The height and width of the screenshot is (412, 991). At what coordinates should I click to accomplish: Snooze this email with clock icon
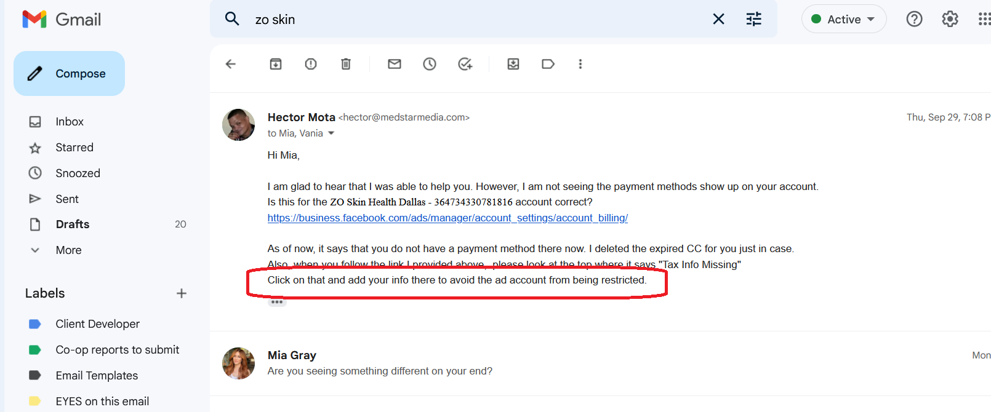point(430,64)
